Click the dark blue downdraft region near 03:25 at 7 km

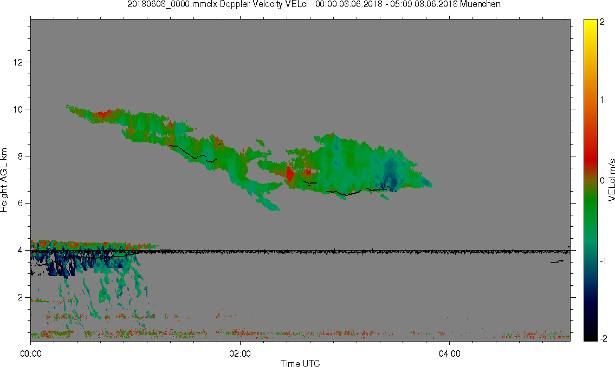391,174
